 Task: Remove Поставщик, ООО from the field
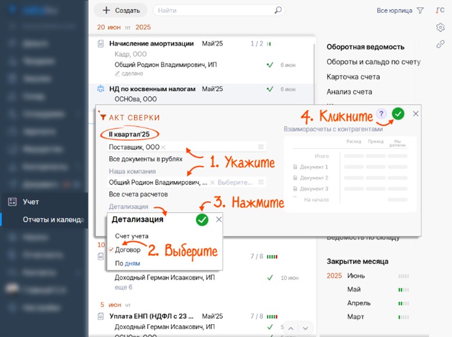click(163, 147)
